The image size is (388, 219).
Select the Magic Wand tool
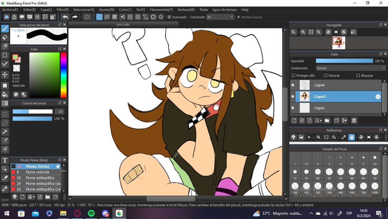(x=5, y=132)
